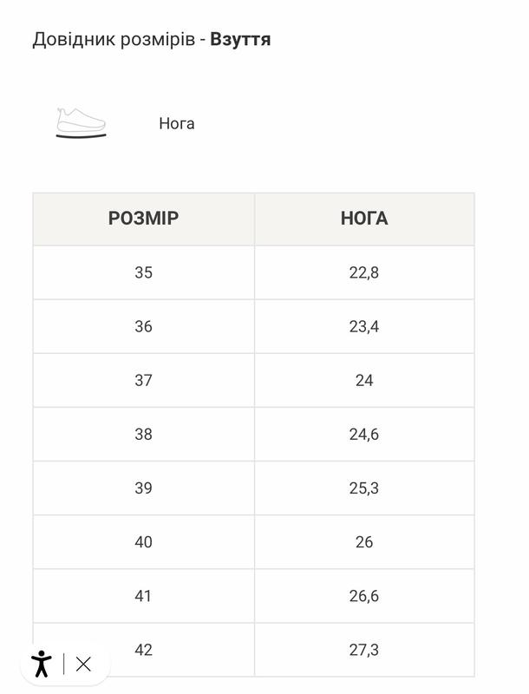The height and width of the screenshot is (694, 529).
Task: Select size 37 cell
Action: (143, 380)
